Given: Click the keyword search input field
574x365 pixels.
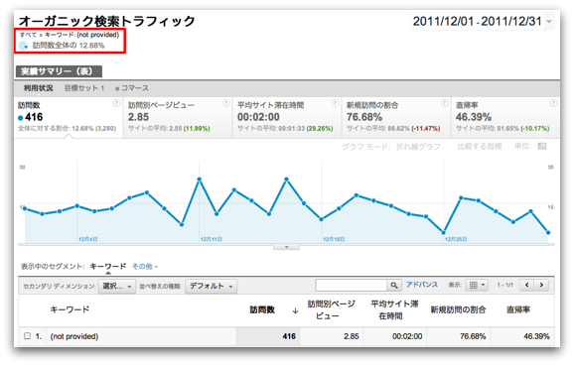Looking at the screenshot, I should 352,285.
